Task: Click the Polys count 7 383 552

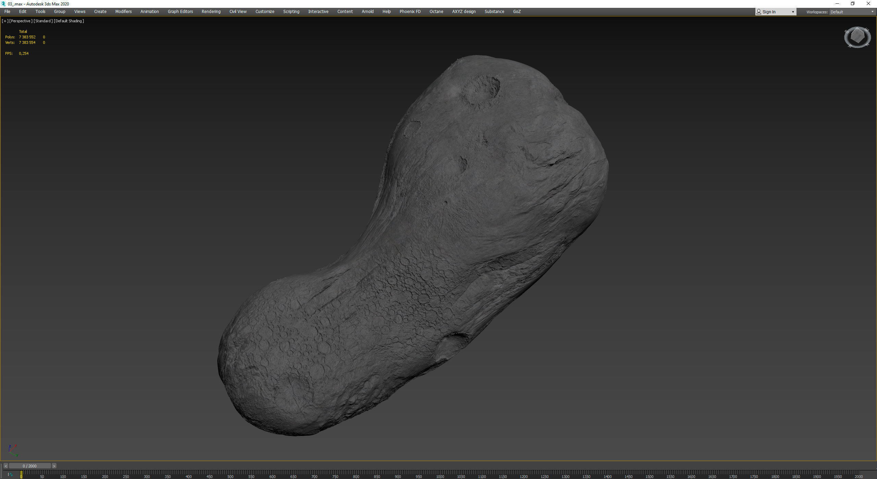Action: 27,37
